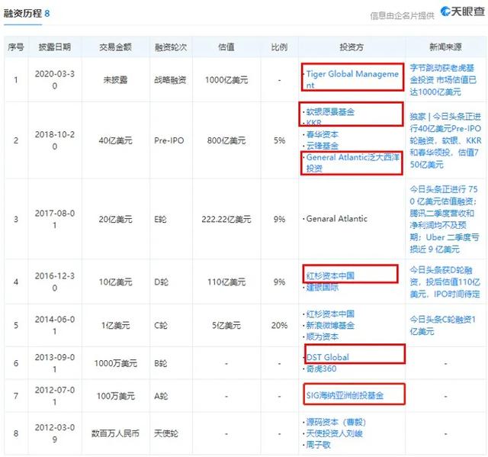Select the 未披露 amount cell
This screenshot has width=488, height=457.
coord(115,80)
